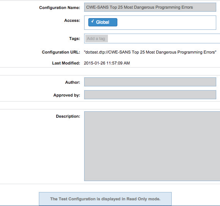Click the Read Only mode notice banner
Screen dimensions: 220x206
[x=105, y=199]
